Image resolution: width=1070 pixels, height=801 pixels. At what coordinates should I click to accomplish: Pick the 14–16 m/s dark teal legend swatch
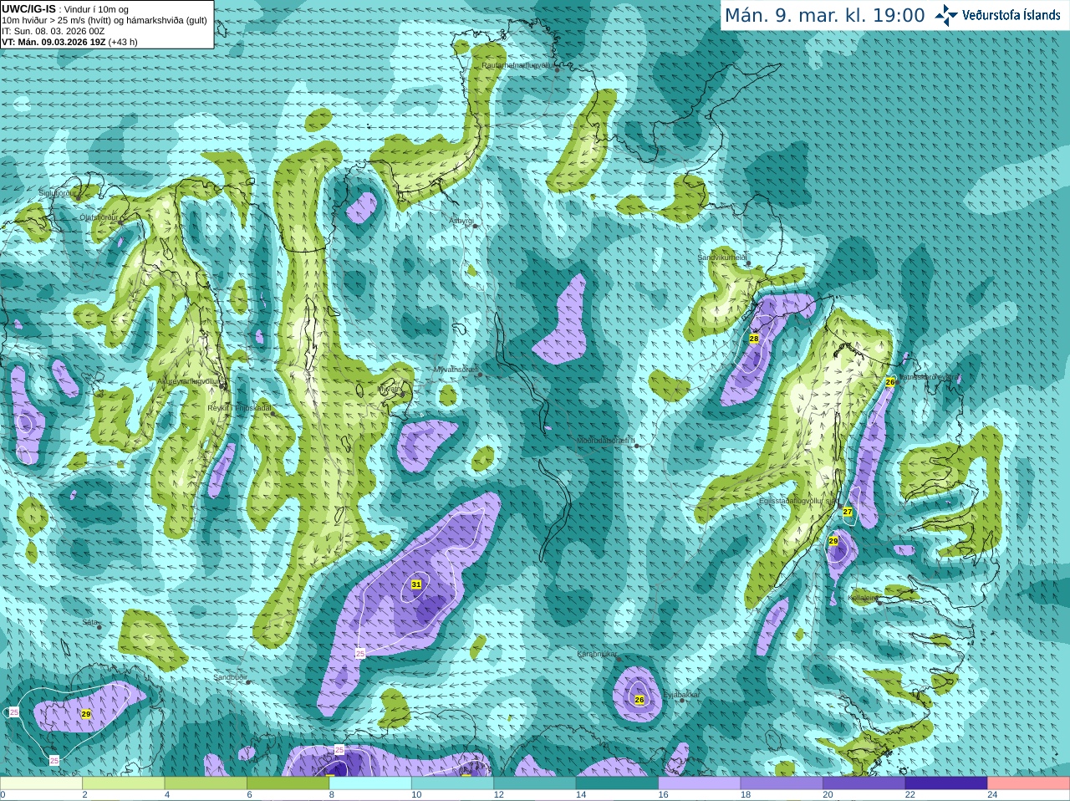(x=617, y=783)
